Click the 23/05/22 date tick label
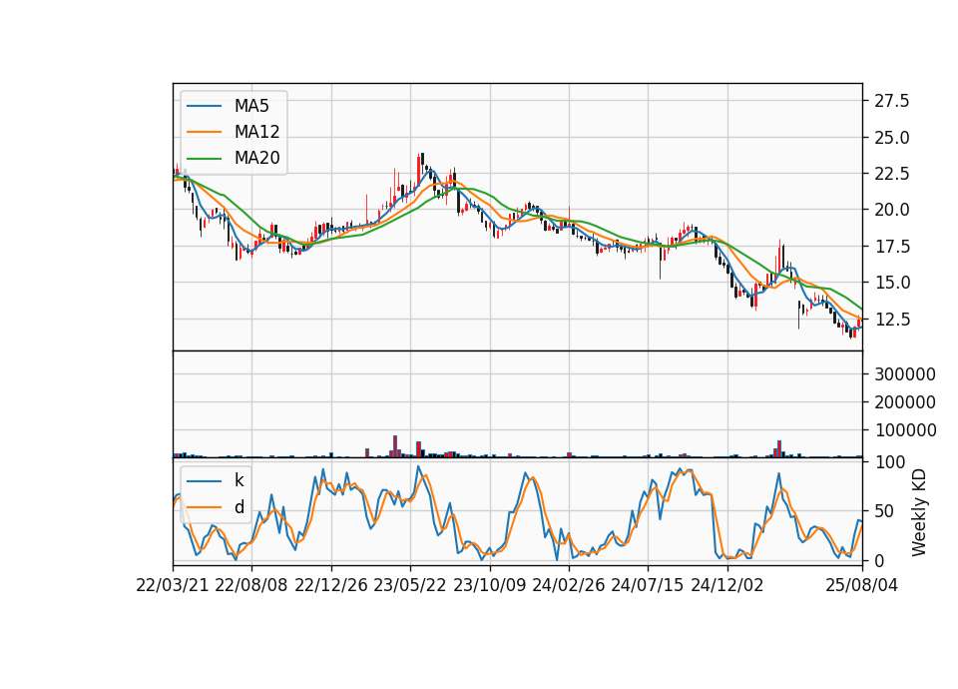Viewport: 958px width, 689px height. click(x=410, y=585)
